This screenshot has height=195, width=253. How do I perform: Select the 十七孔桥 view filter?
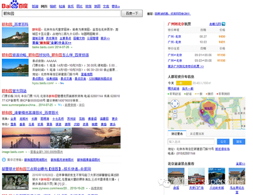click(58, 119)
